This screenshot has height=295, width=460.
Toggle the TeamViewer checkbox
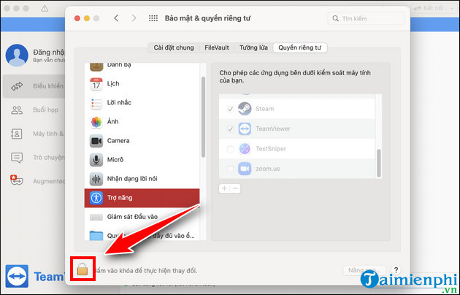tap(230, 129)
